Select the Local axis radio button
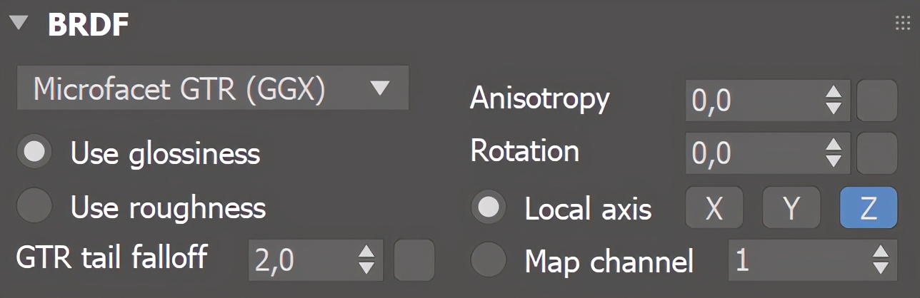920x298 pixels. point(489,207)
